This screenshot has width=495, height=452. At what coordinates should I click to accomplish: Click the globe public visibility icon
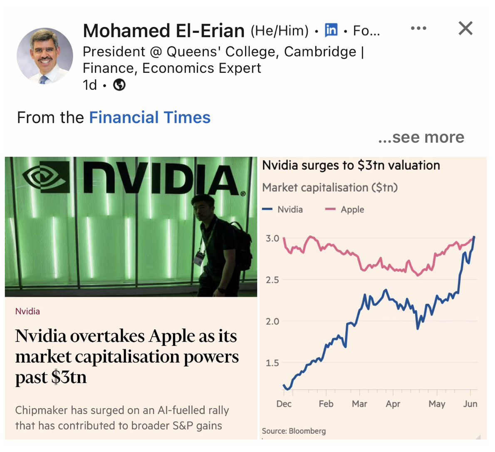[x=119, y=85]
